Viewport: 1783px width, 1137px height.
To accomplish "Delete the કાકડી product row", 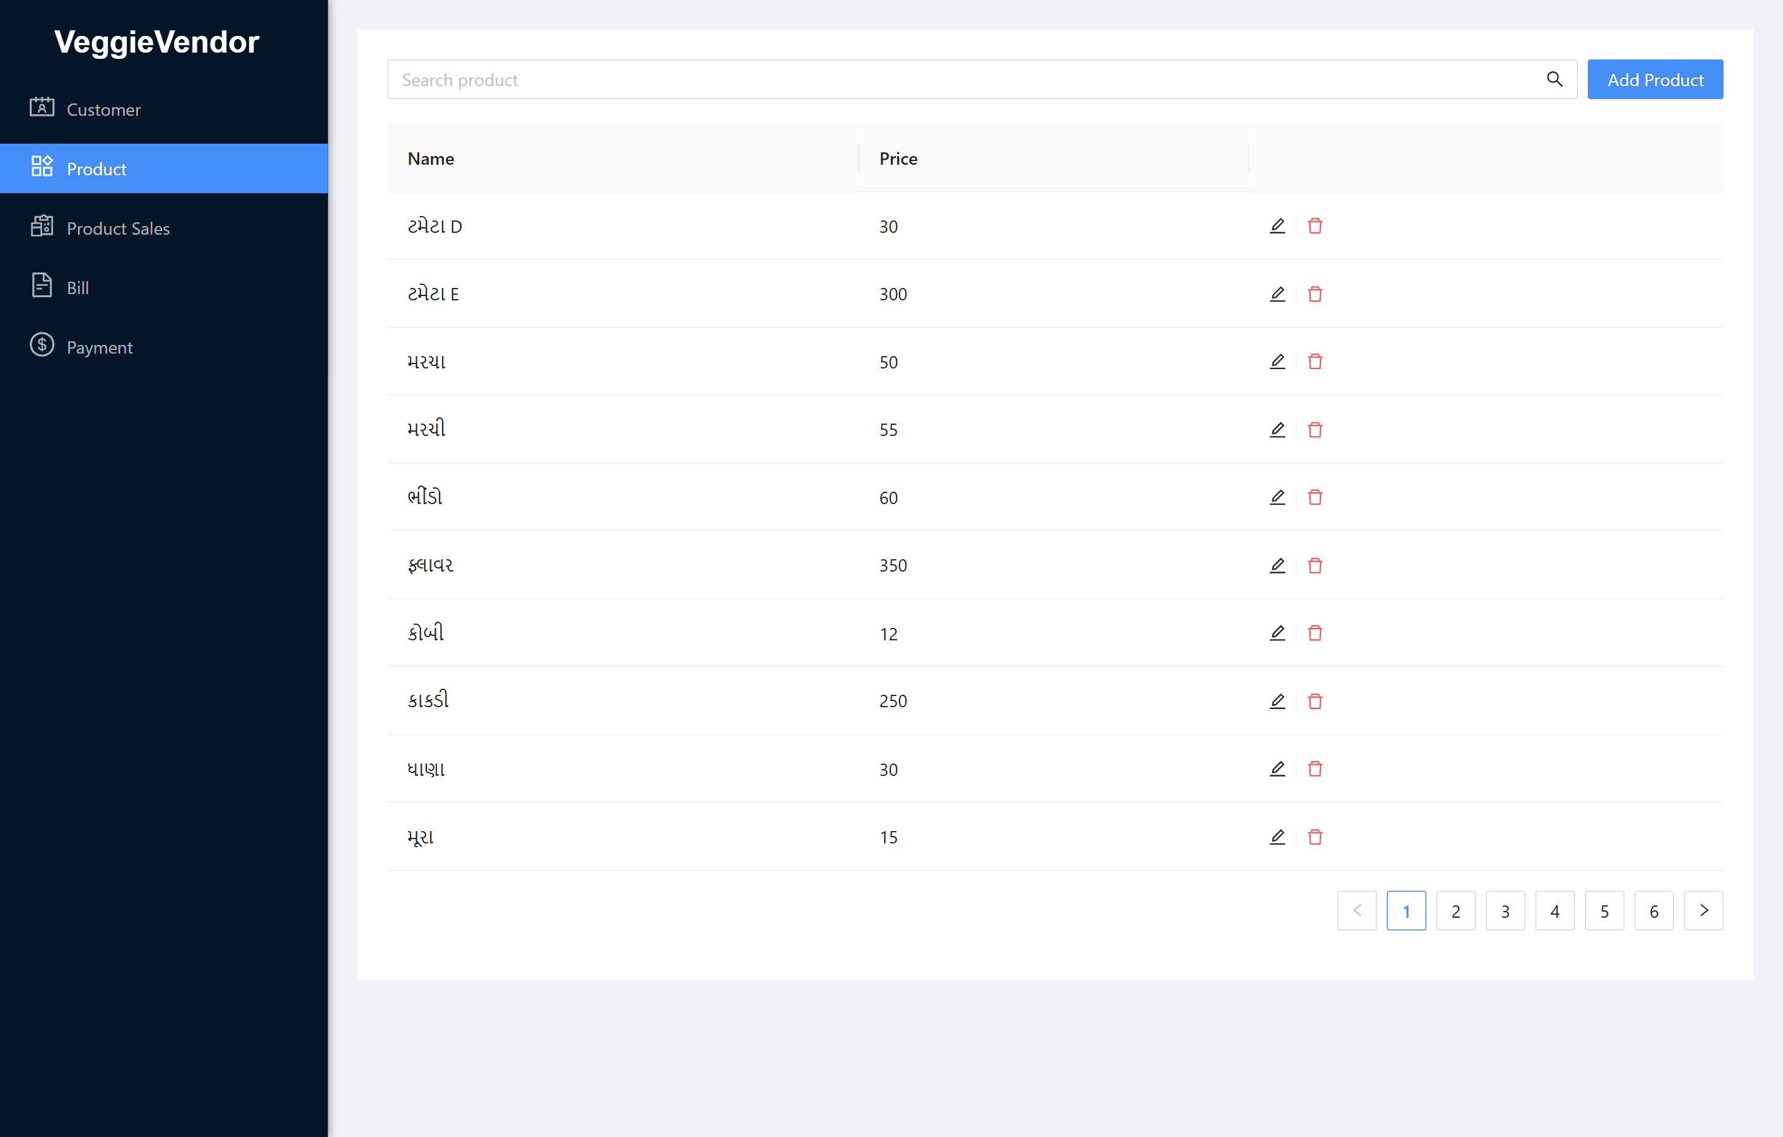I will tap(1316, 701).
